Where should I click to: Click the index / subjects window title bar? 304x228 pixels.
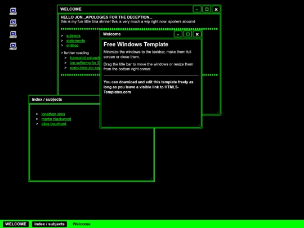pyautogui.click(x=65, y=99)
